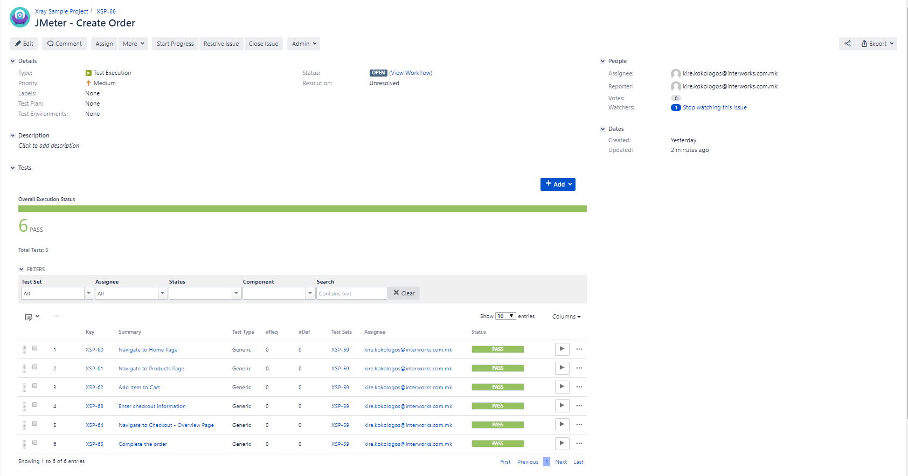Open more actions for Checkout - Overview Page row
The height and width of the screenshot is (476, 908).
click(x=579, y=425)
